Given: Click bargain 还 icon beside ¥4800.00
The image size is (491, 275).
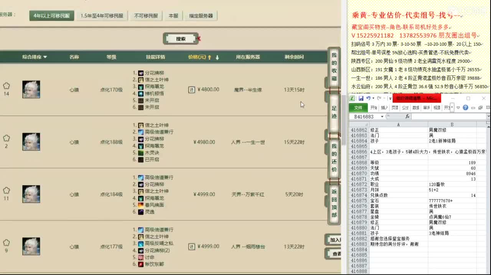Looking at the screenshot, I should coord(192,90).
